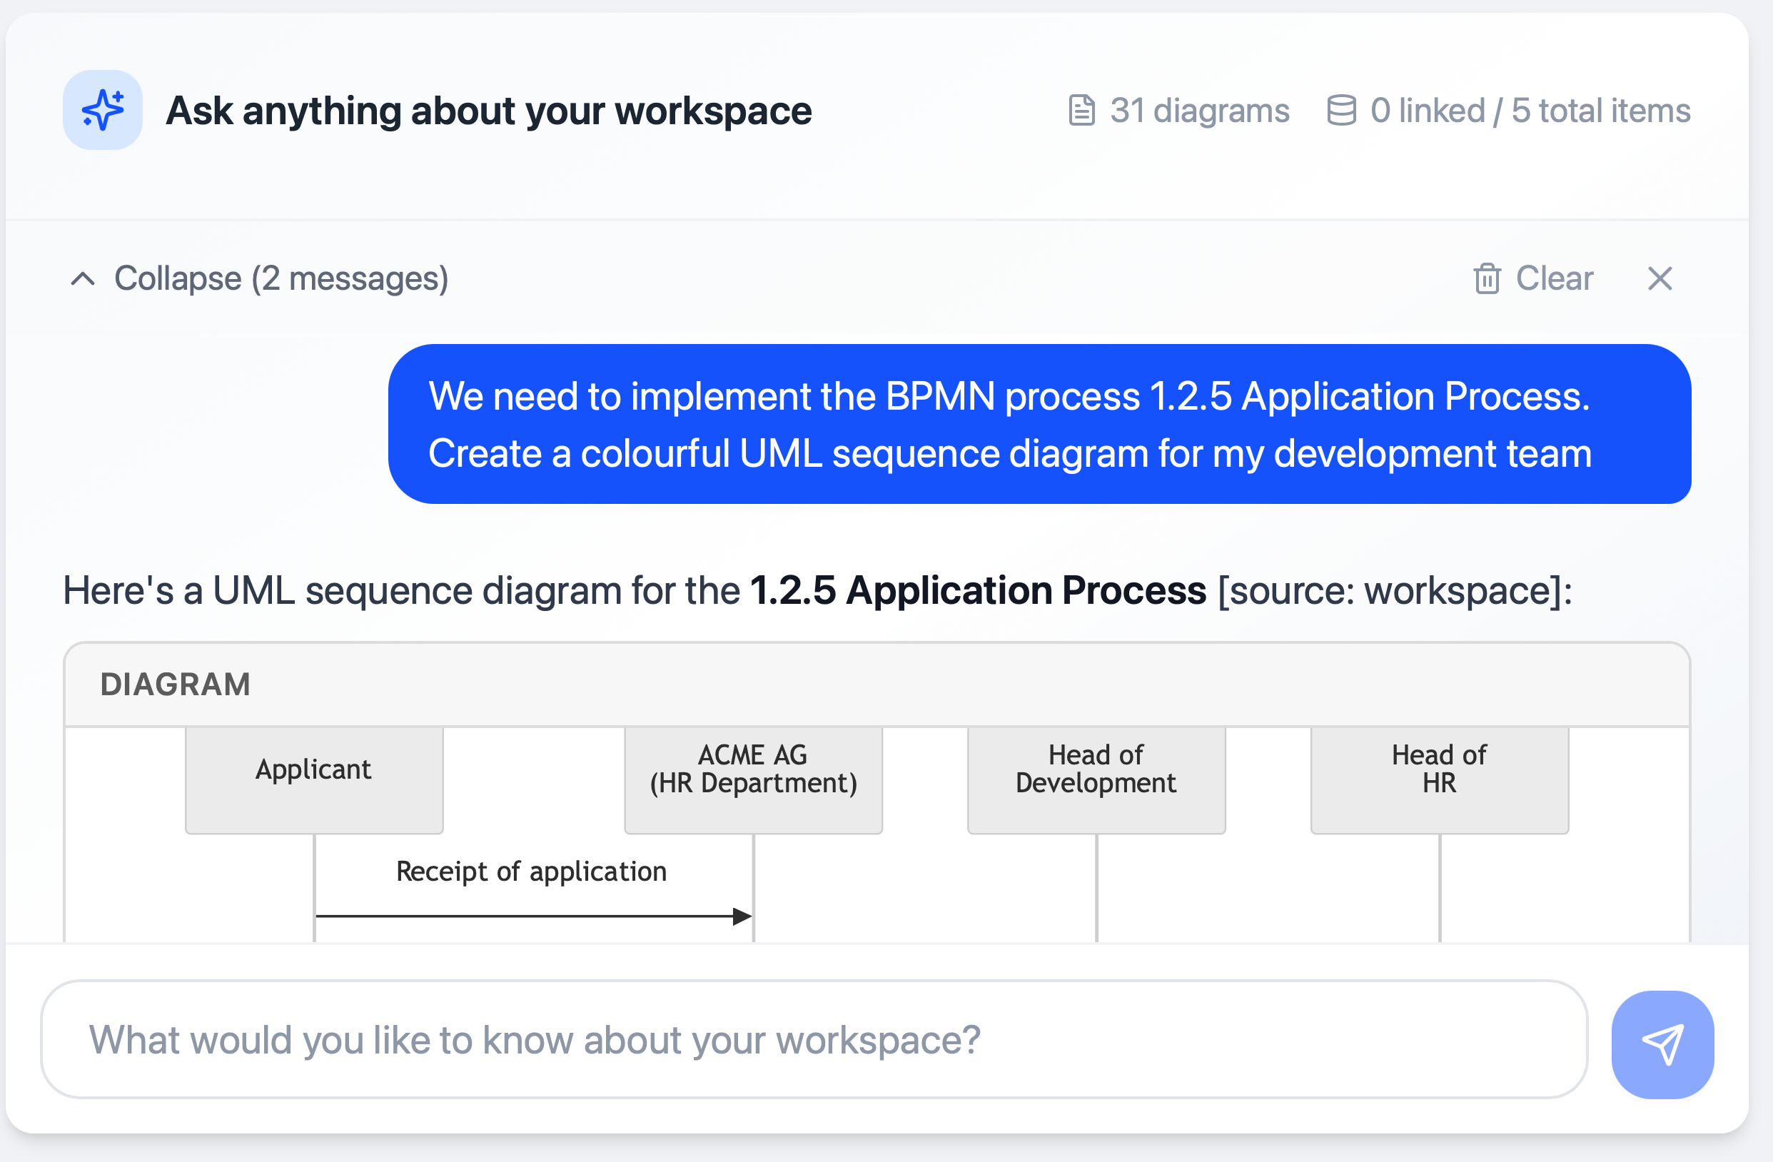The width and height of the screenshot is (1773, 1162).
Task: Click the document icon beside "31 diagrams"
Action: [1081, 110]
